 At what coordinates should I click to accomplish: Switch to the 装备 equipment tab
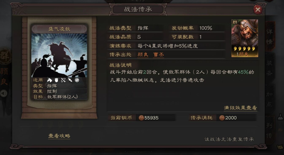pyautogui.click(x=270, y=68)
